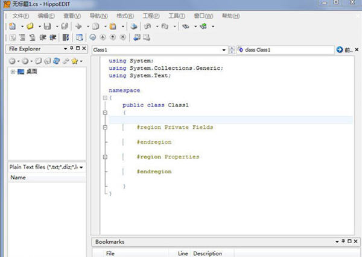Click the Undo arrow toolbar icon
This screenshot has width=362, height=257.
point(148,26)
